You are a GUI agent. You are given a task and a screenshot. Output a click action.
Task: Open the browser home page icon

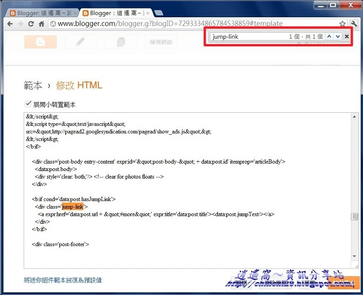[x=41, y=24]
